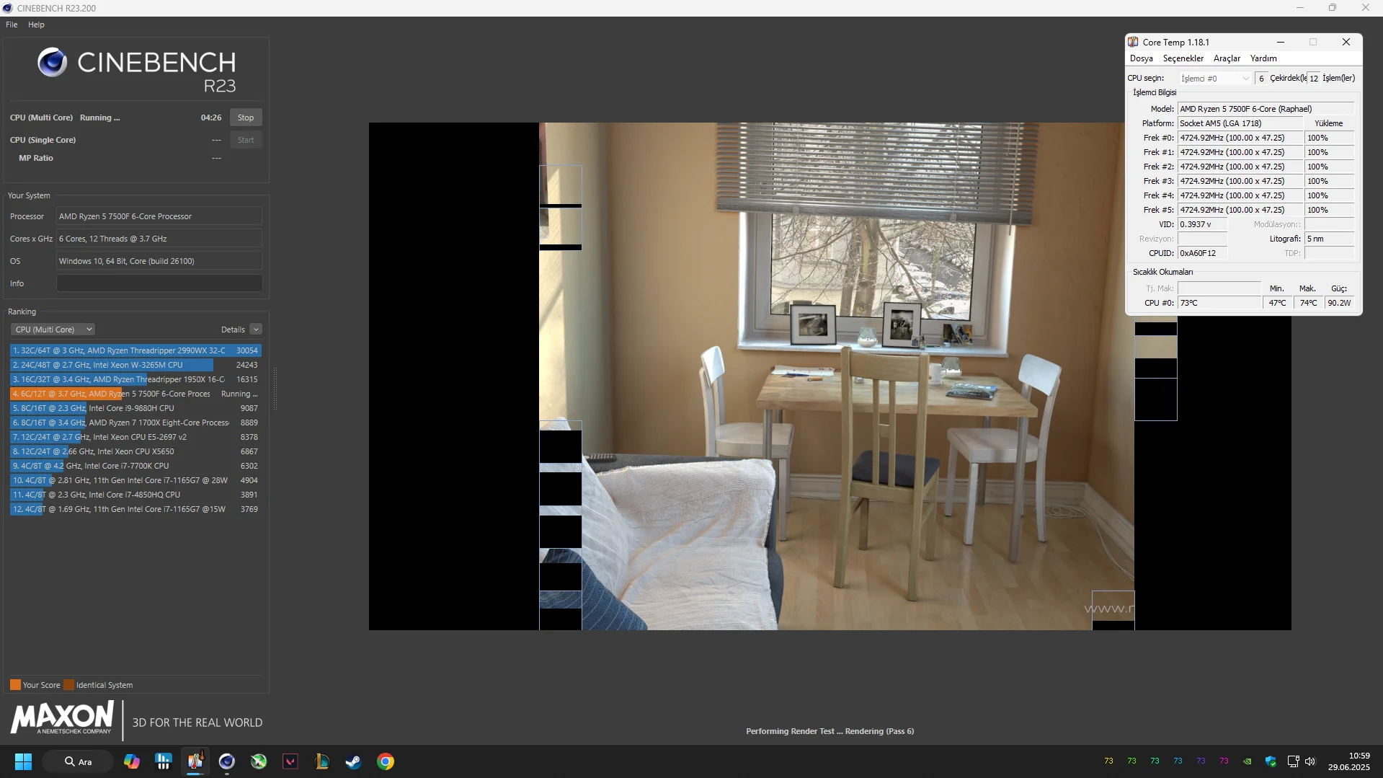
Task: Click the Cinebench icon on the taskbar
Action: pyautogui.click(x=227, y=761)
